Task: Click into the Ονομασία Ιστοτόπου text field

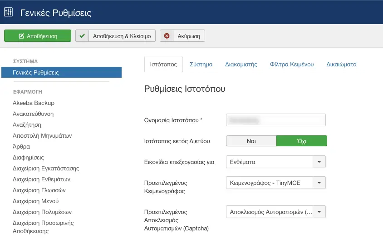Action: (276, 120)
